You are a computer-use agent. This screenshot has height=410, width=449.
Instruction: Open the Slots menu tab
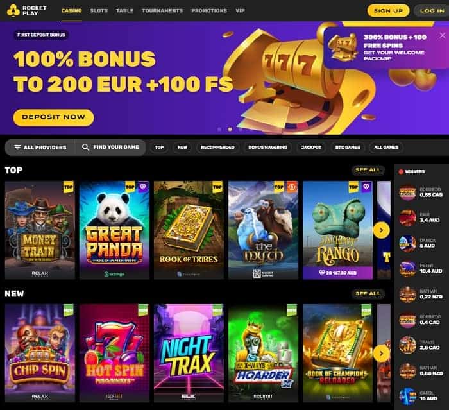[x=99, y=11]
